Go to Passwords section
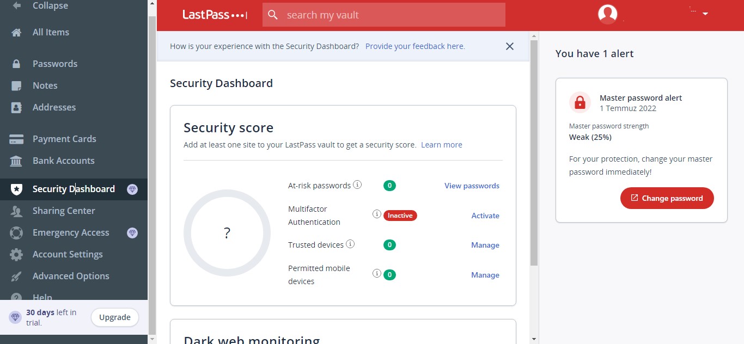The width and height of the screenshot is (744, 344). tap(55, 64)
